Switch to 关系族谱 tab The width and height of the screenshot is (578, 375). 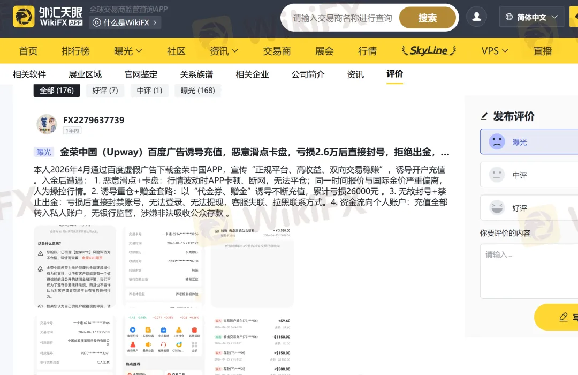196,74
